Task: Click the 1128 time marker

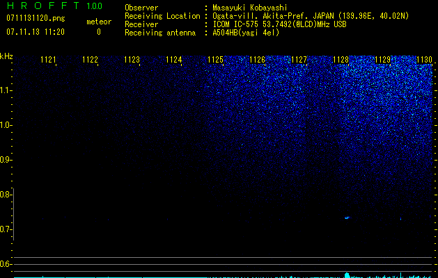Action: click(341, 60)
